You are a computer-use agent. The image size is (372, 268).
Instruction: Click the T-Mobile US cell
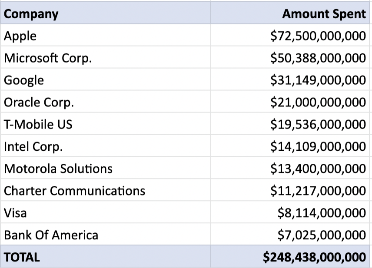click(x=38, y=125)
